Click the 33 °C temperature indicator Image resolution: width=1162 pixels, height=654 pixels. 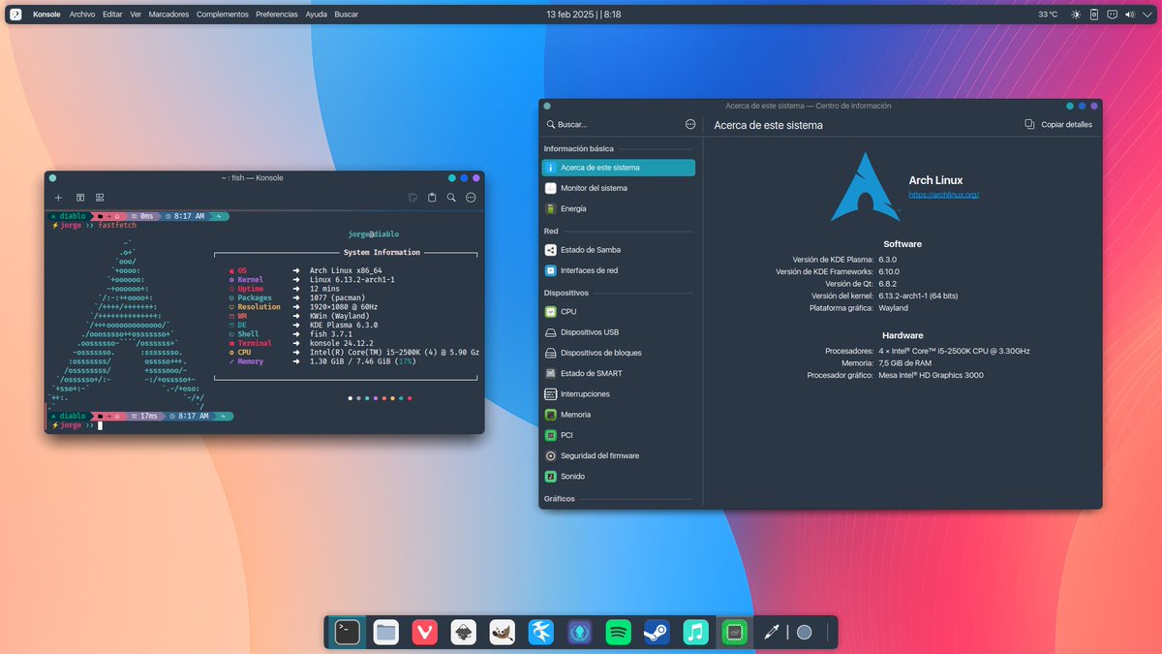point(1048,15)
